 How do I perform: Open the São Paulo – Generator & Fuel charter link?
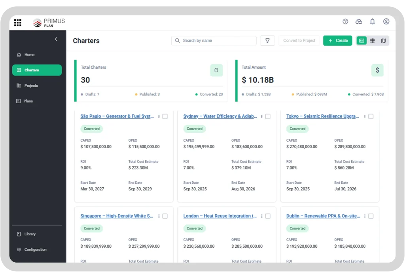117,116
